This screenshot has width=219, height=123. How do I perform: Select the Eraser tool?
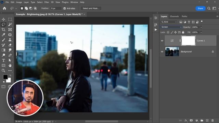tap(10, 45)
